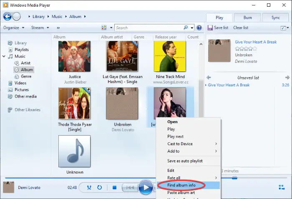Viewport: 292px width, 199px height.
Task: Open the Organize dropdown menu
Action: [14, 28]
